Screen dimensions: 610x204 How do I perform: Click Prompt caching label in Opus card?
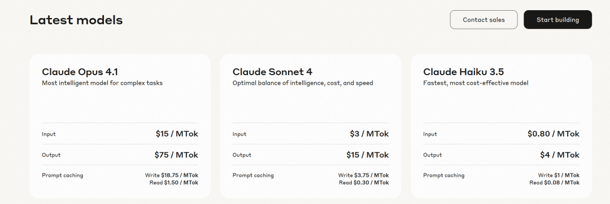point(62,176)
